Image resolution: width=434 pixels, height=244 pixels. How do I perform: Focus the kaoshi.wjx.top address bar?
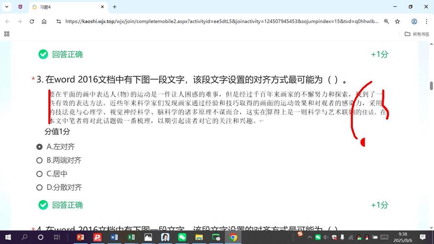point(222,21)
